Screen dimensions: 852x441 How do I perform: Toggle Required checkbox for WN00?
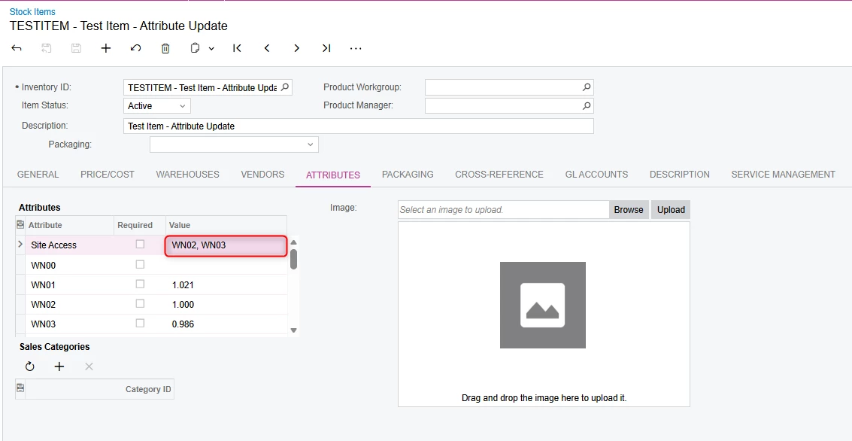tap(140, 264)
